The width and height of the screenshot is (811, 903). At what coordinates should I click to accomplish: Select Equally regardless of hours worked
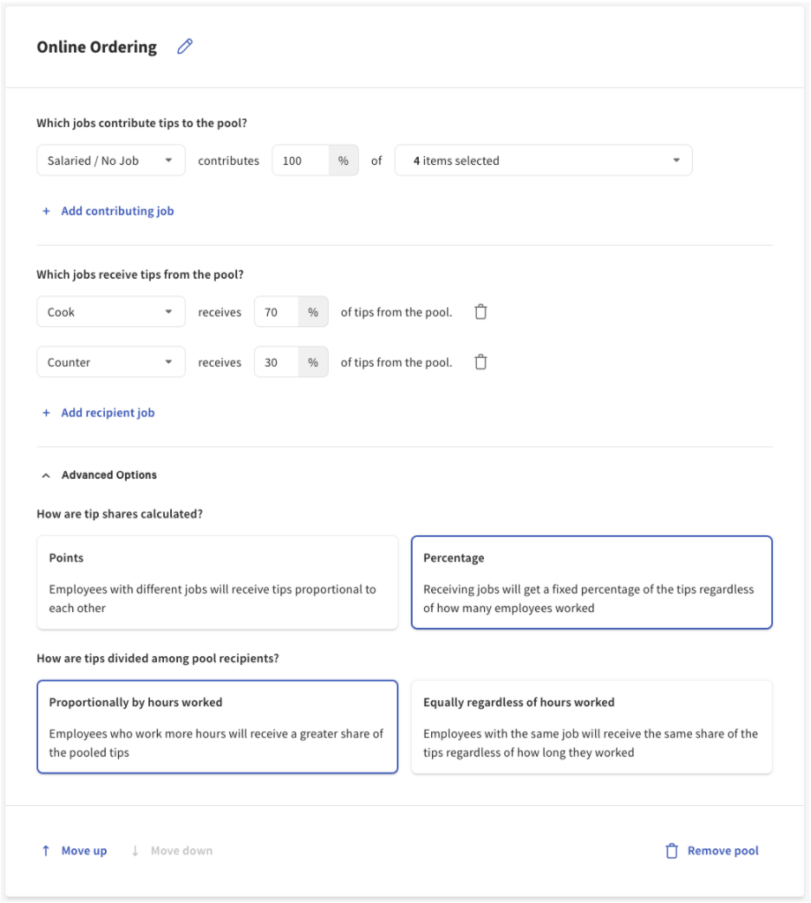pyautogui.click(x=592, y=727)
